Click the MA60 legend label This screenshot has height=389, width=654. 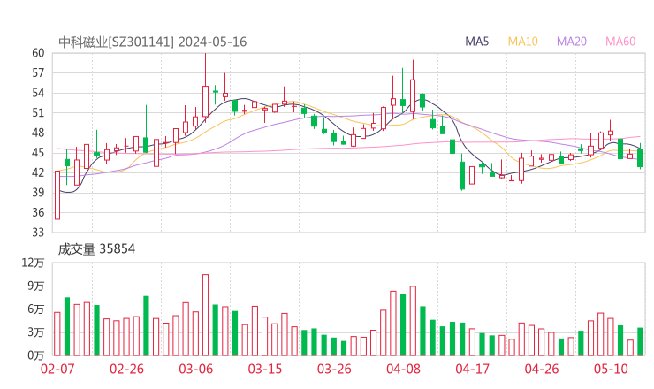click(620, 42)
